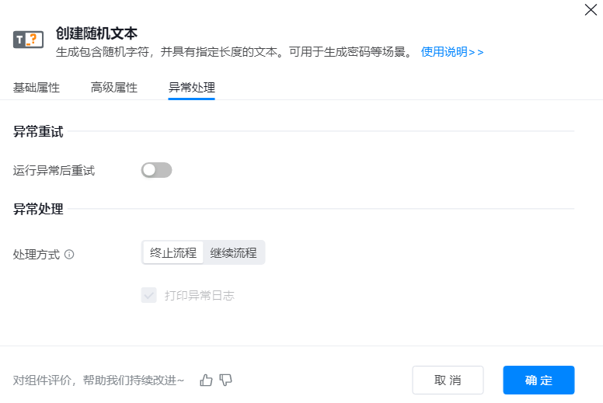This screenshot has width=603, height=403.
Task: Click the 异常重试 section heading
Action: click(x=38, y=131)
